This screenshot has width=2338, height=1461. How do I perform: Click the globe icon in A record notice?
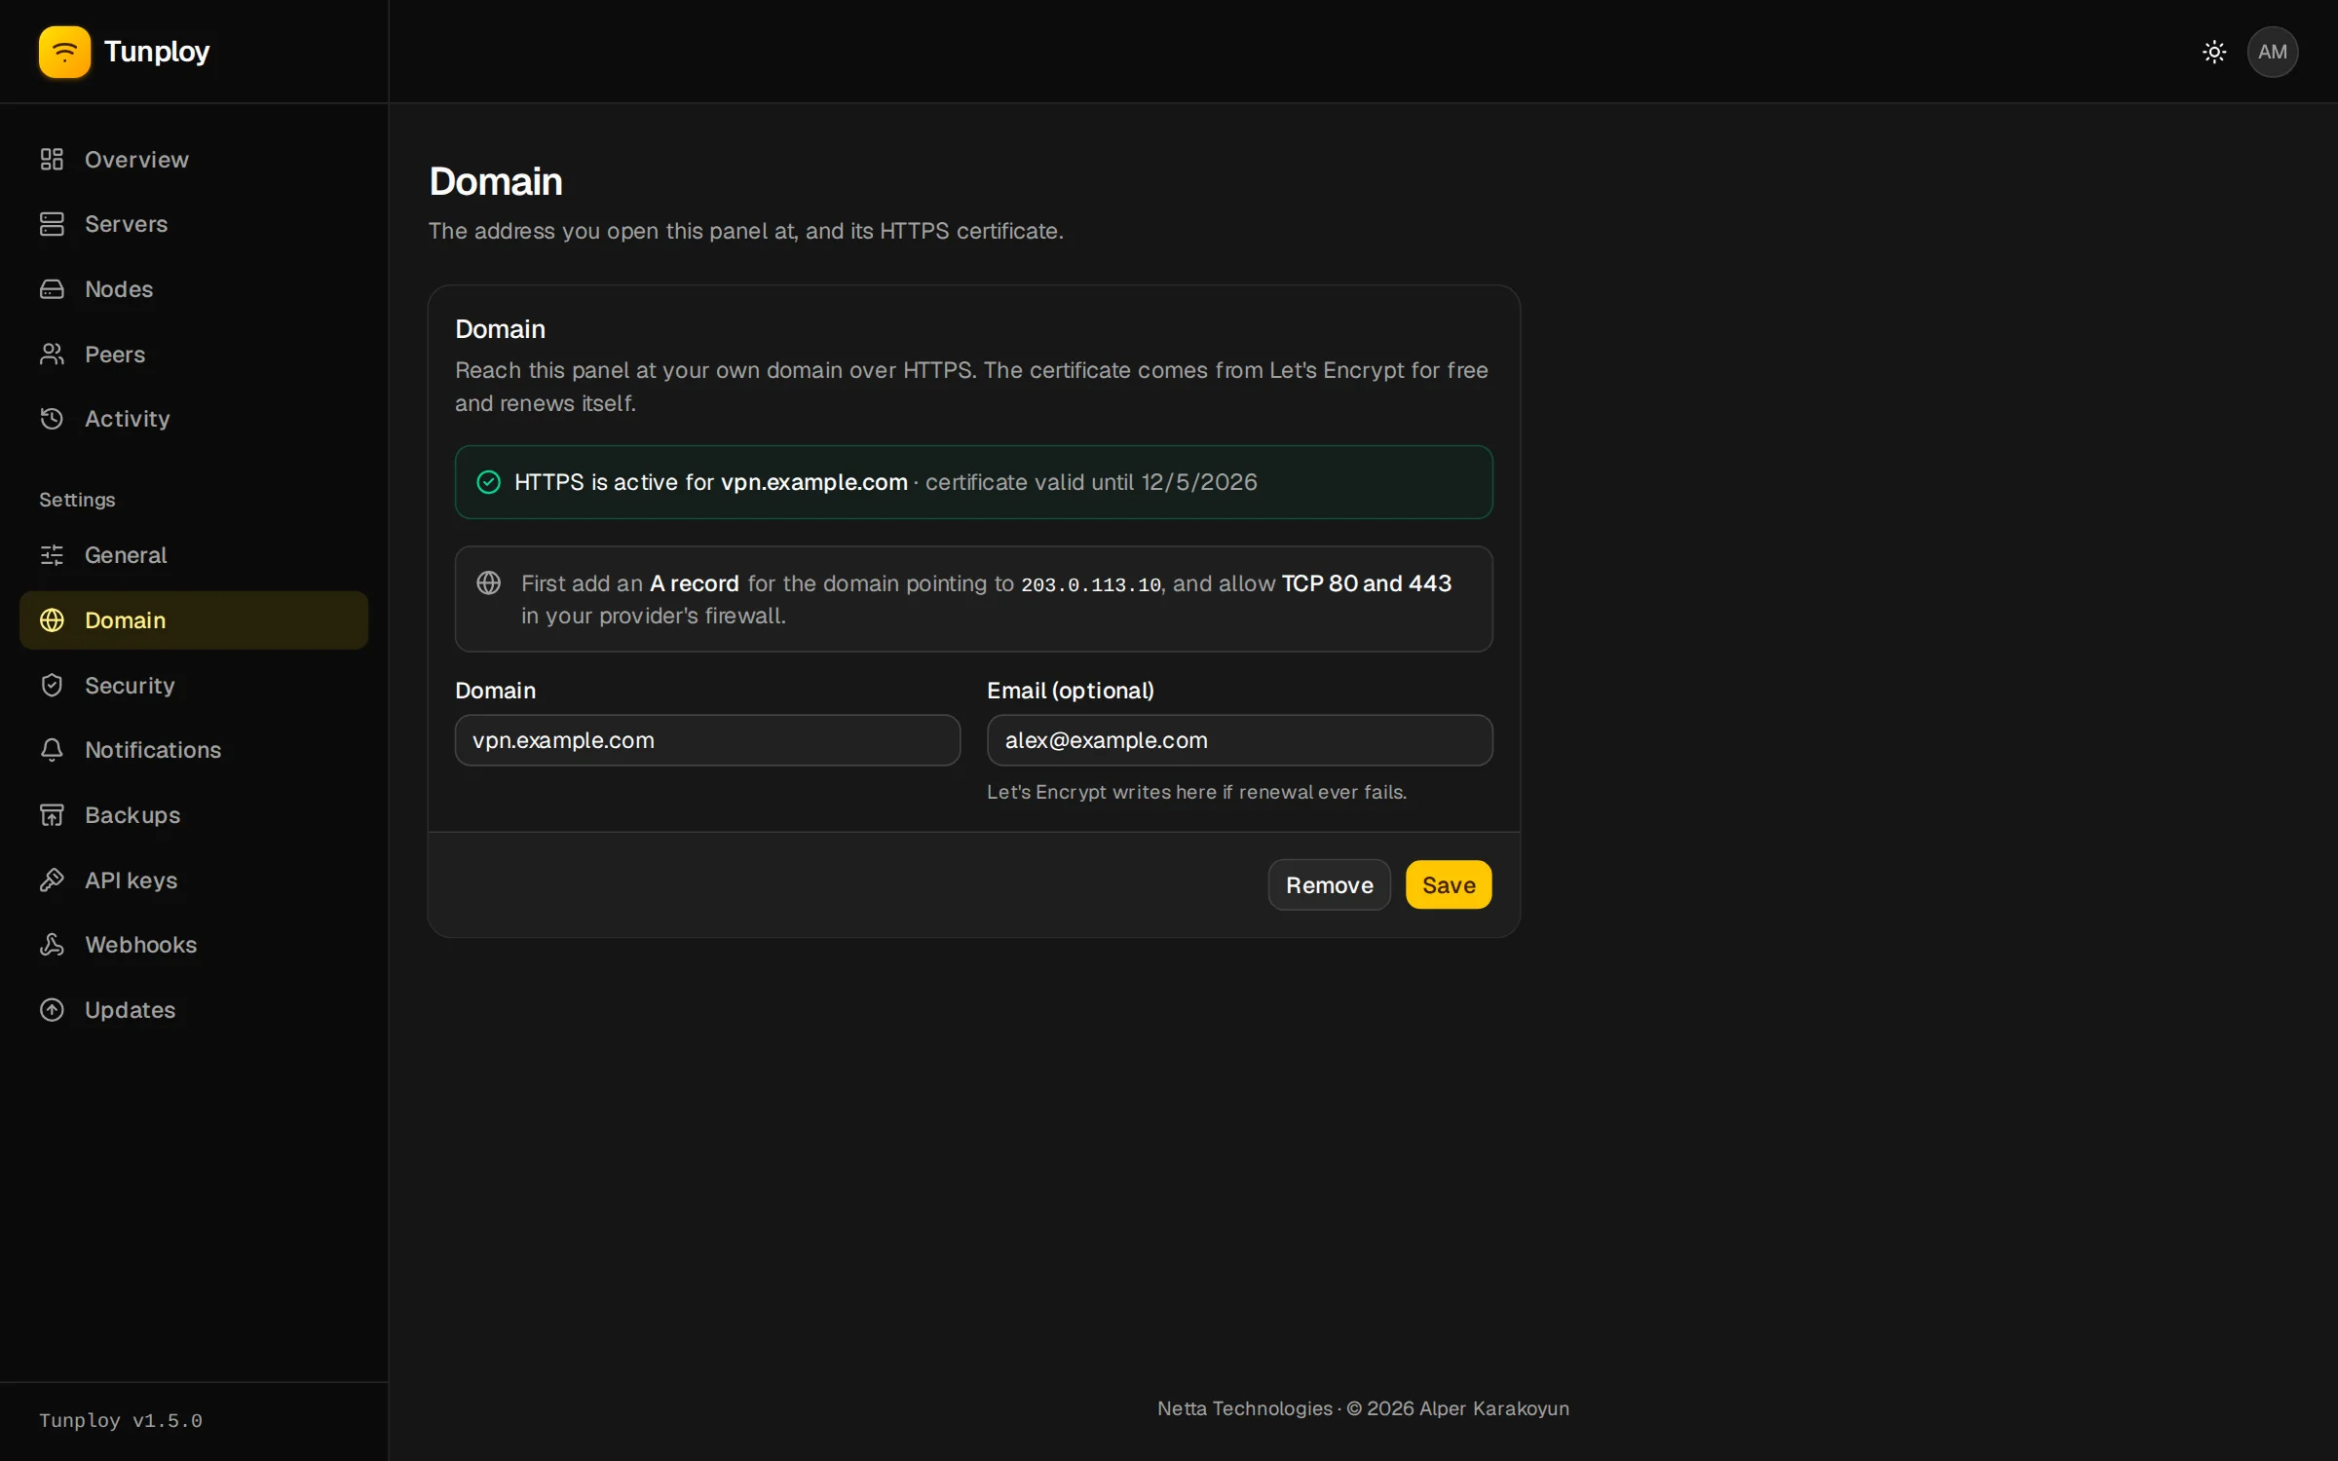pos(488,583)
